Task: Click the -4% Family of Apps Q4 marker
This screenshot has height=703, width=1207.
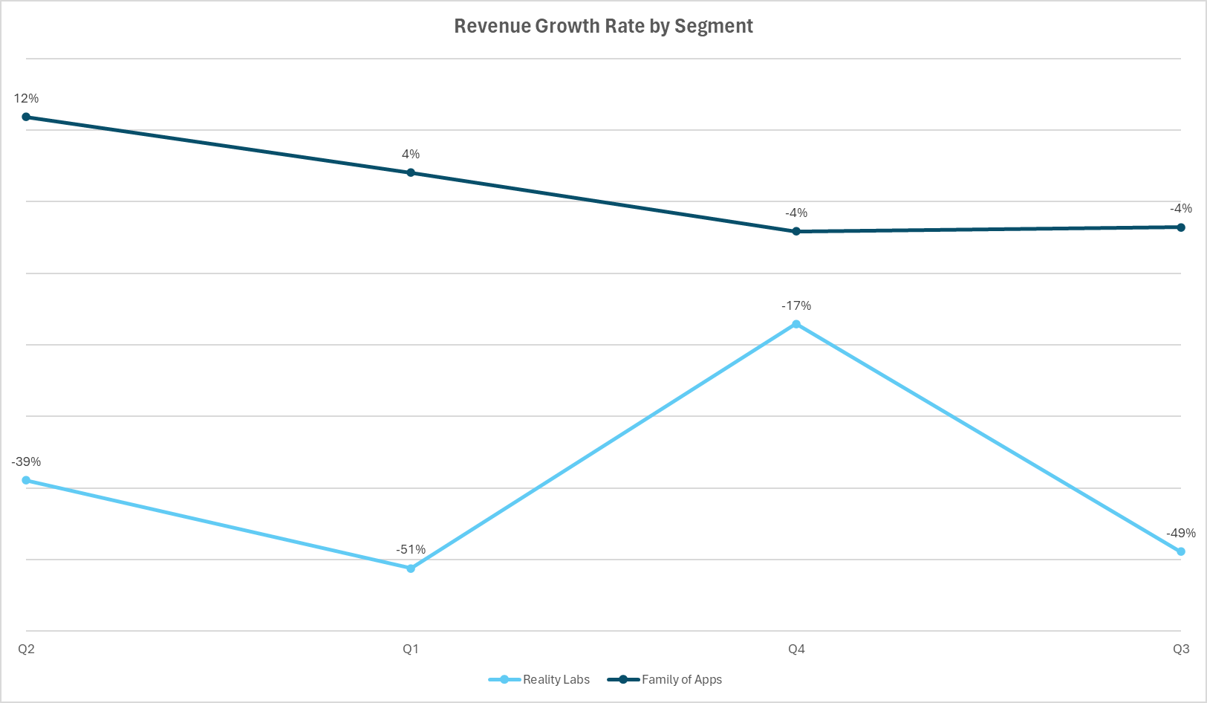Action: tap(796, 231)
